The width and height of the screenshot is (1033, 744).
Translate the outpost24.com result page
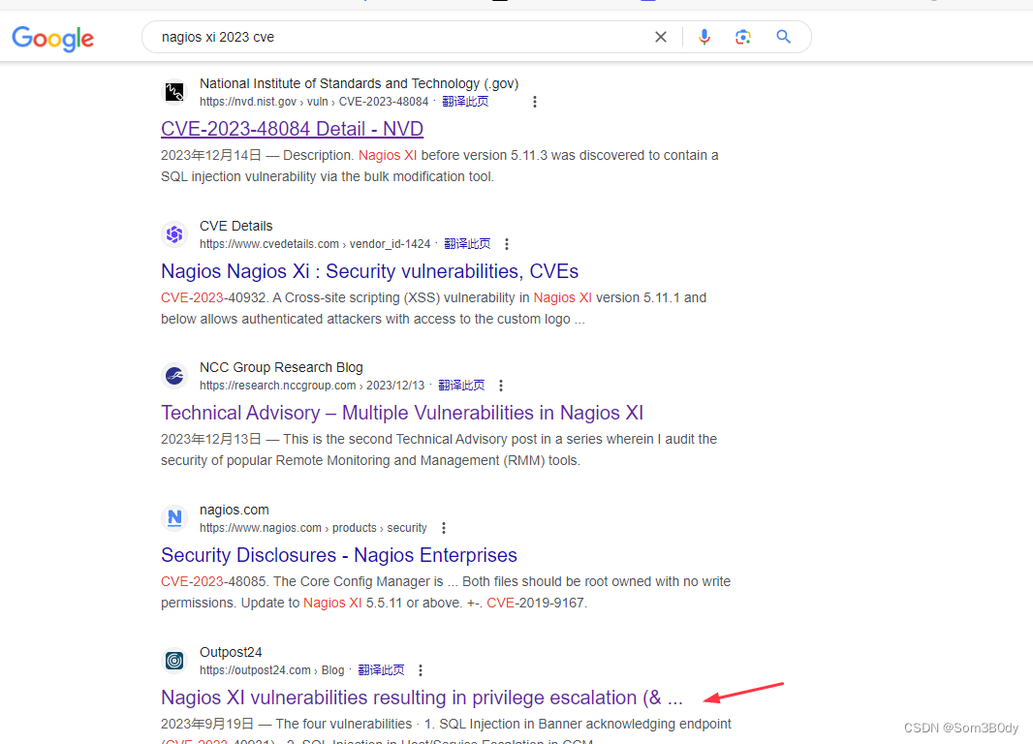(381, 670)
